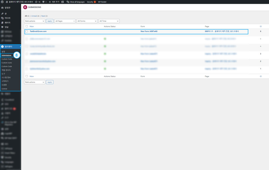This screenshot has height=170, width=269.
Task: Open the site home icon in admin bar
Action: point(7,2)
